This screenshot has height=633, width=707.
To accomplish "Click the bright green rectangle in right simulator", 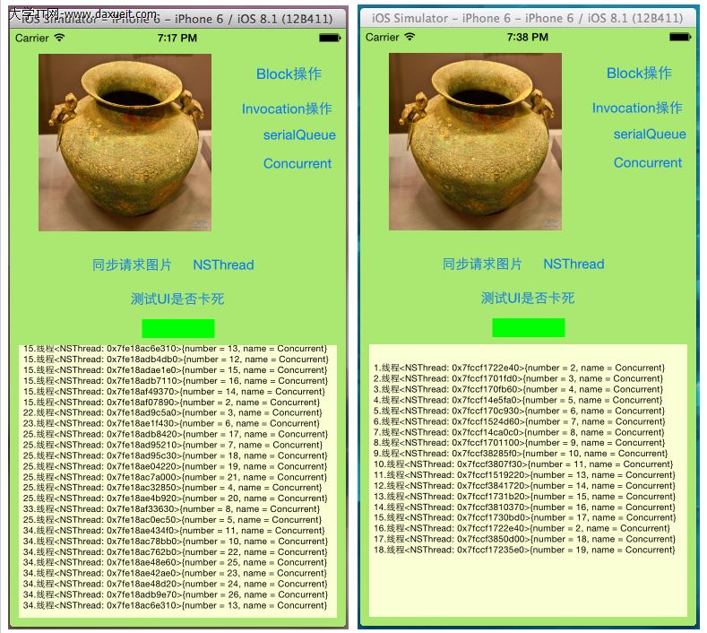I will [529, 327].
